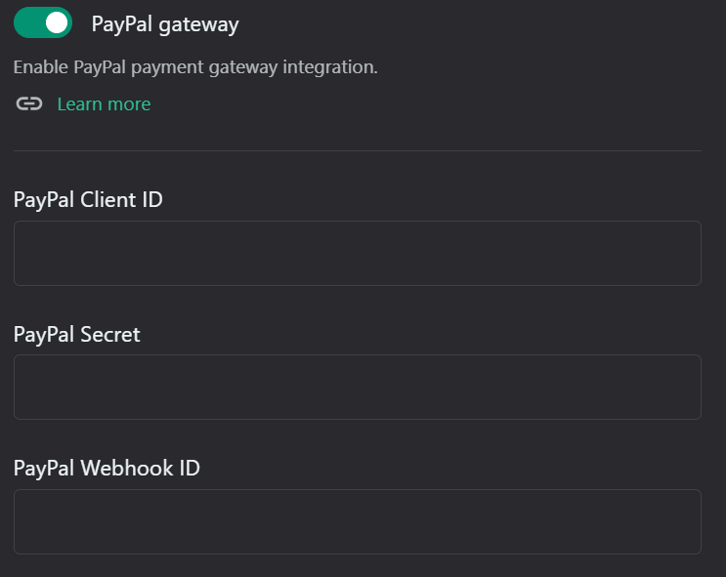726x577 pixels.
Task: Click the green track of the gateway switch
Action: [x=27, y=22]
